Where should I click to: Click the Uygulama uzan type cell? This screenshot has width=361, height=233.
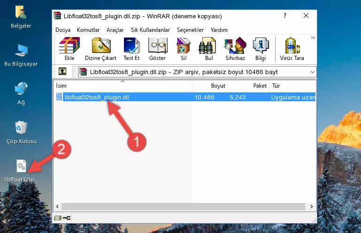[293, 98]
